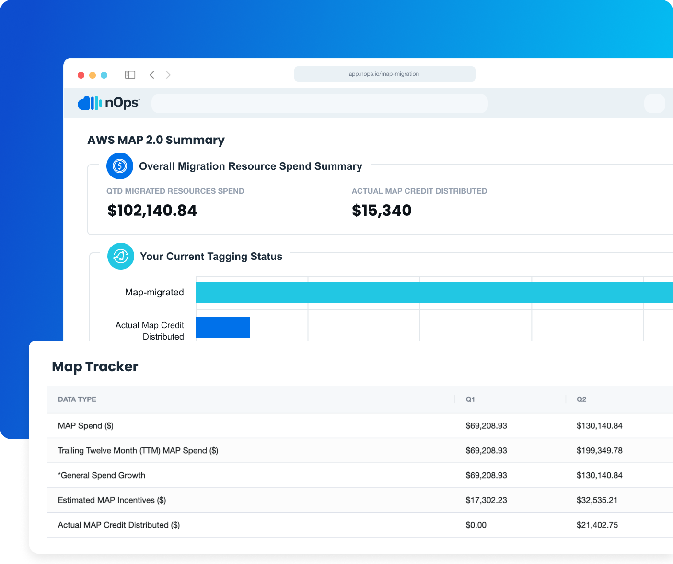
Task: Click the nOps search field
Action: tap(319, 104)
